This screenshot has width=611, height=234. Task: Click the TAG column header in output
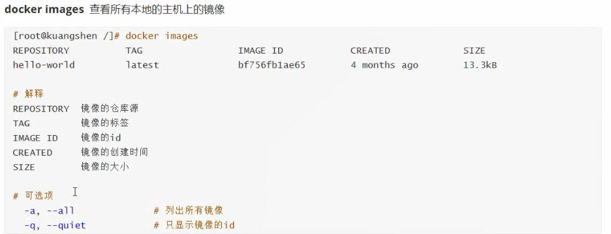[x=134, y=50]
